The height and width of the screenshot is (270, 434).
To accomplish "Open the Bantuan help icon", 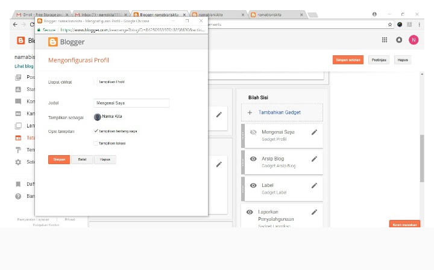I will [x=18, y=196].
